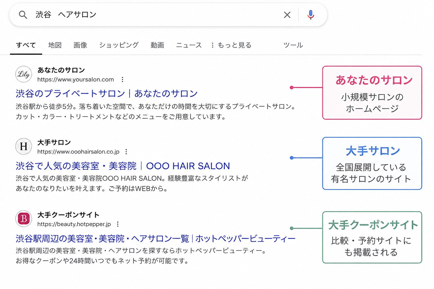
Task: Clear the search query with X
Action: pos(287,15)
